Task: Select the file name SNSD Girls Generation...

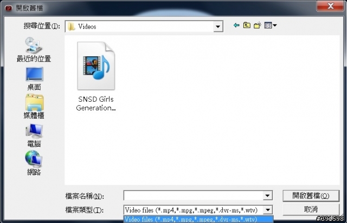Action: [x=96, y=103]
